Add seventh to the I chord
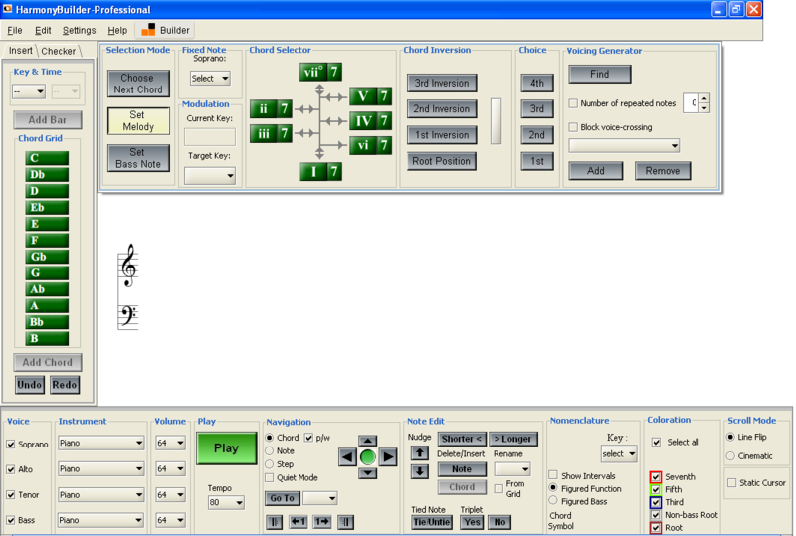The height and width of the screenshot is (536, 796). (334, 172)
